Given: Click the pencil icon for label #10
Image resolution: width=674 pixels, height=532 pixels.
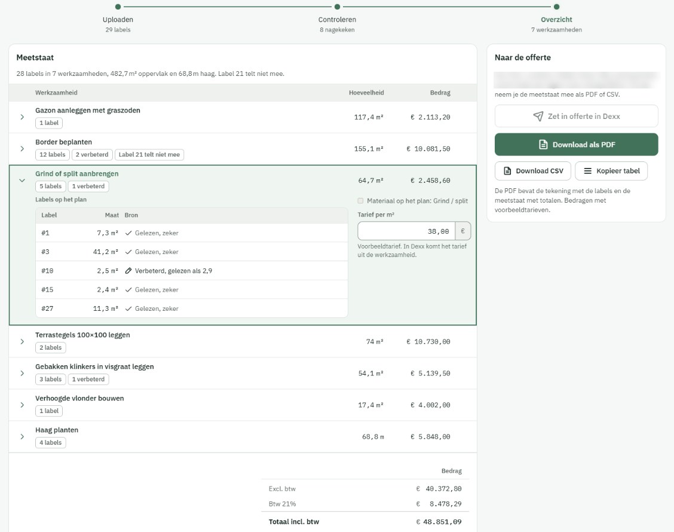Looking at the screenshot, I should [128, 271].
